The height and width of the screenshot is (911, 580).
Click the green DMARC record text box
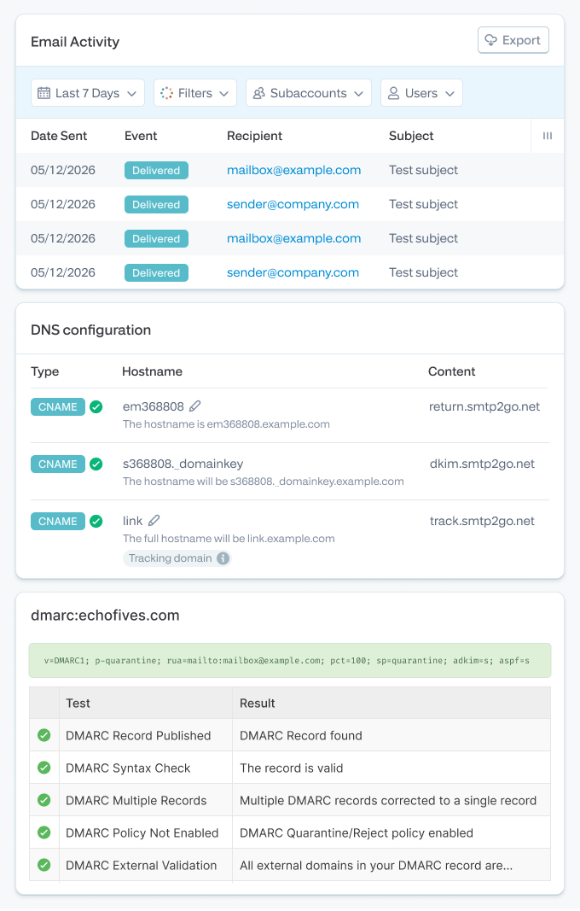tap(290, 661)
